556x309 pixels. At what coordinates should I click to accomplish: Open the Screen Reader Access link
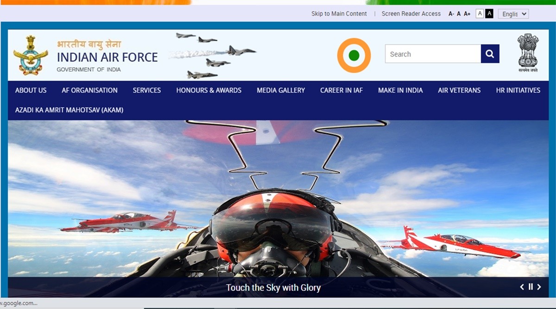pyautogui.click(x=411, y=14)
